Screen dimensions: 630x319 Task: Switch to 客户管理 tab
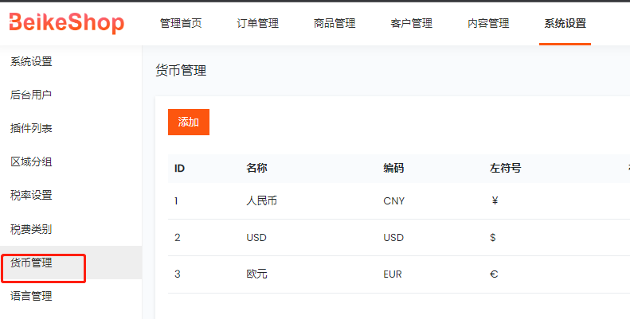pyautogui.click(x=412, y=23)
